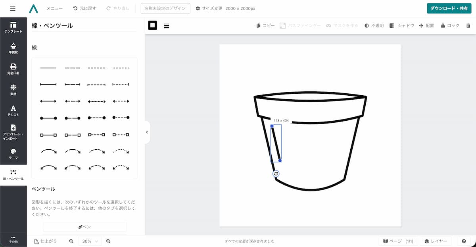The image size is (476, 247).
Task: Collapse the left side panel arrow
Action: (147, 132)
